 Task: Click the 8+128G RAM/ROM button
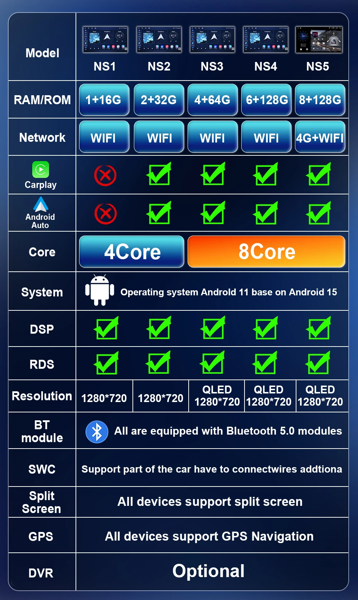click(x=320, y=100)
